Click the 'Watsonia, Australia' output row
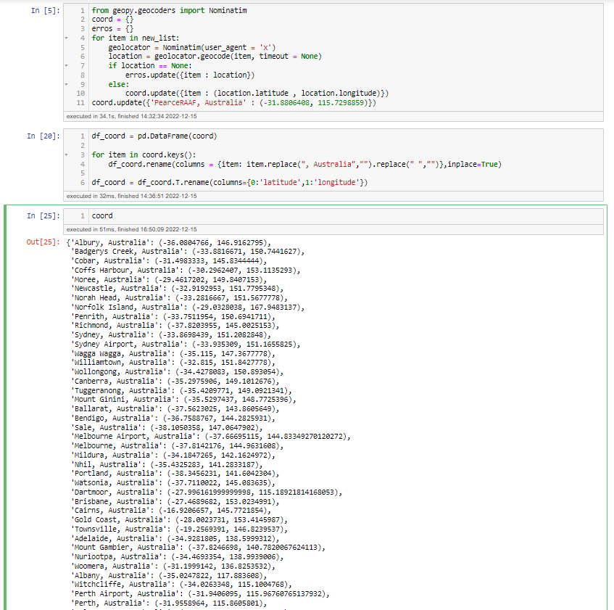614x610 pixels. click(173, 483)
